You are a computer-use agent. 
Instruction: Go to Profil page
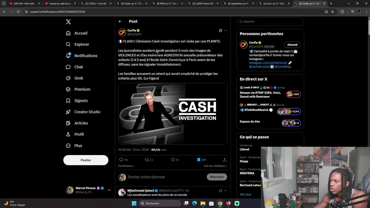point(75,135)
